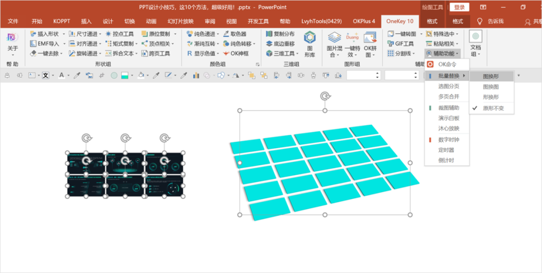Open the 文件 tab

tap(13, 22)
